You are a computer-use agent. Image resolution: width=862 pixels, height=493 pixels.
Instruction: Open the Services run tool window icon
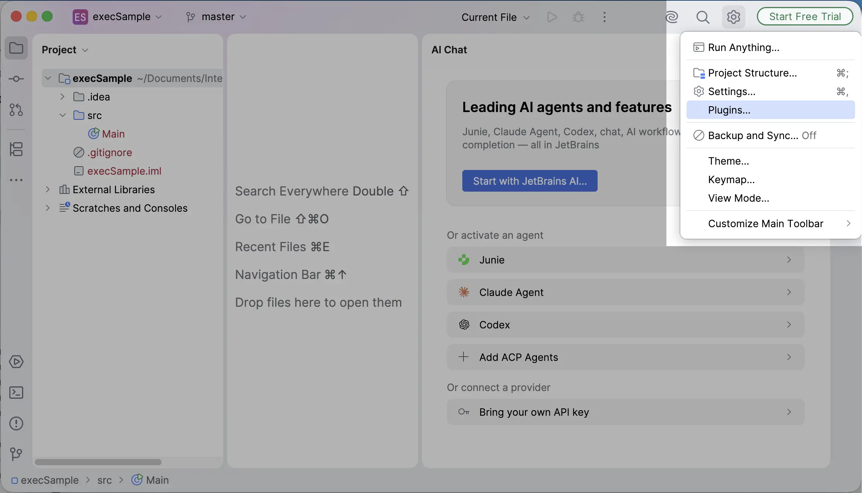[16, 362]
